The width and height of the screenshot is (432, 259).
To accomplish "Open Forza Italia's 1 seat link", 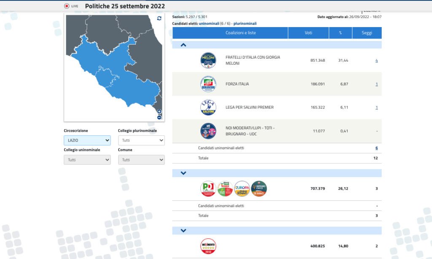I will 377,84.
